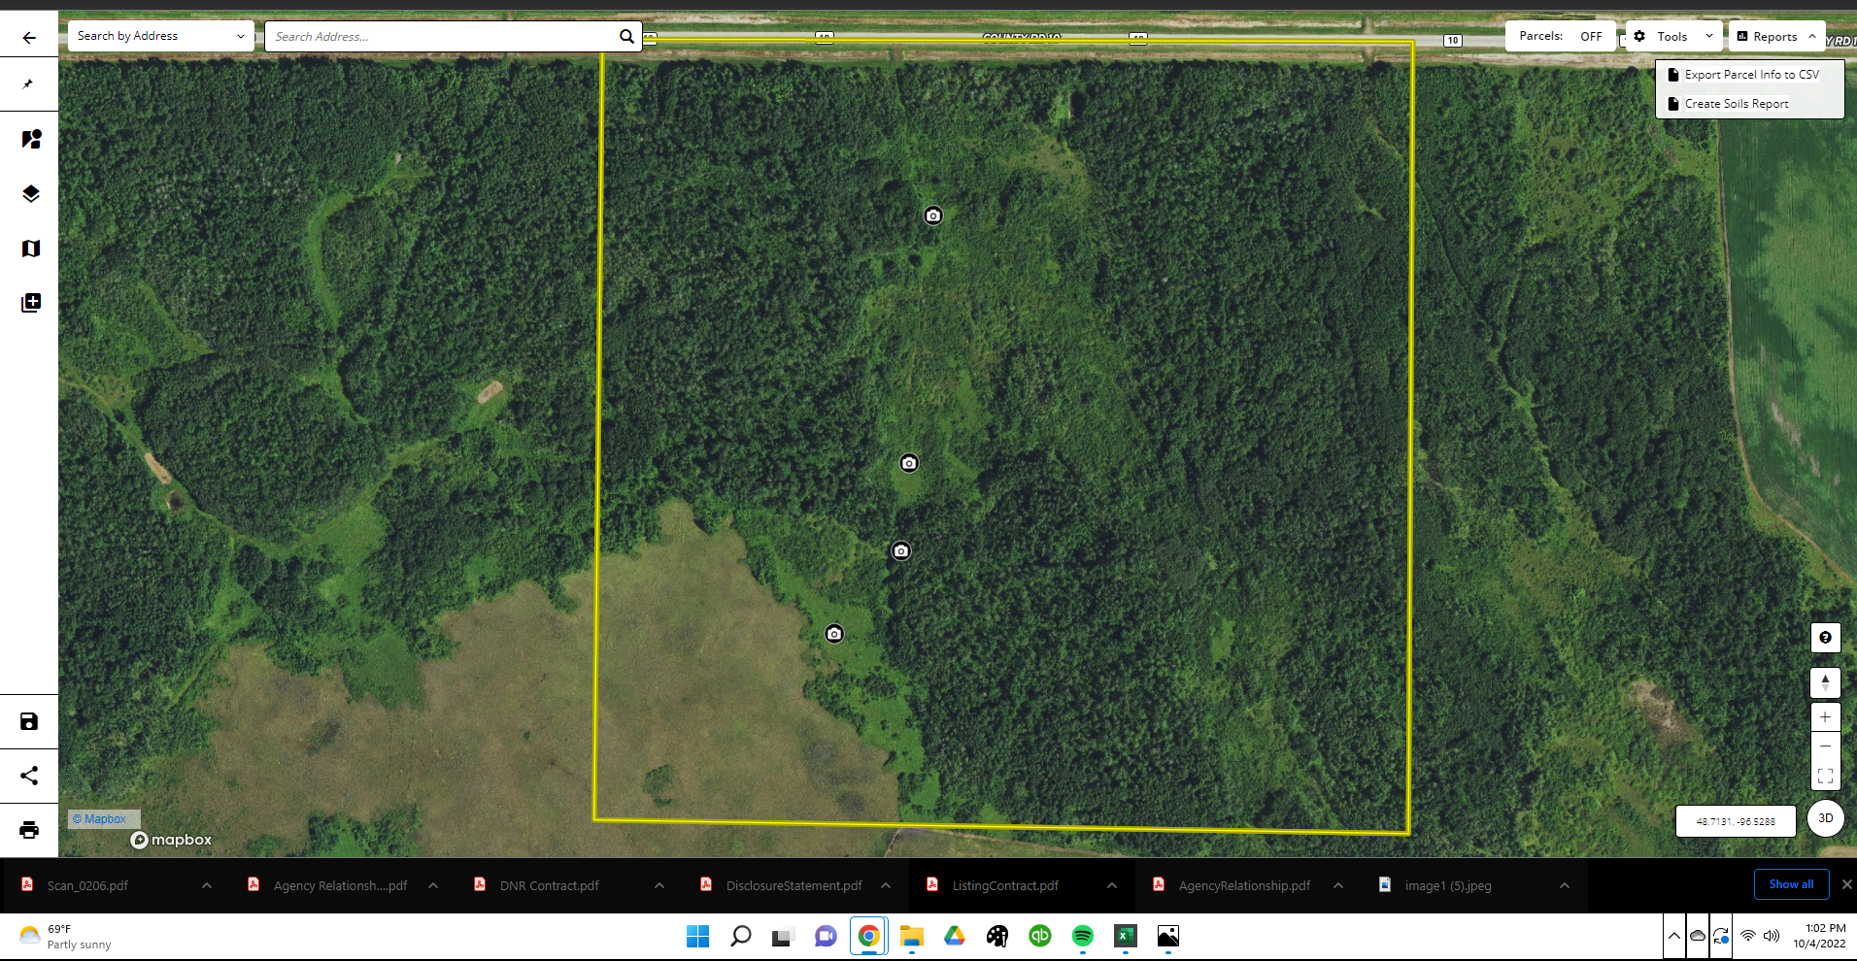
Task: Toggle fullscreen map view
Action: point(1825,776)
